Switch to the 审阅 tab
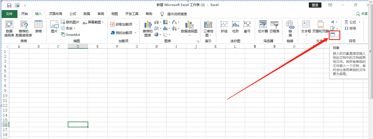This screenshot has width=373, height=139. (x=101, y=14)
